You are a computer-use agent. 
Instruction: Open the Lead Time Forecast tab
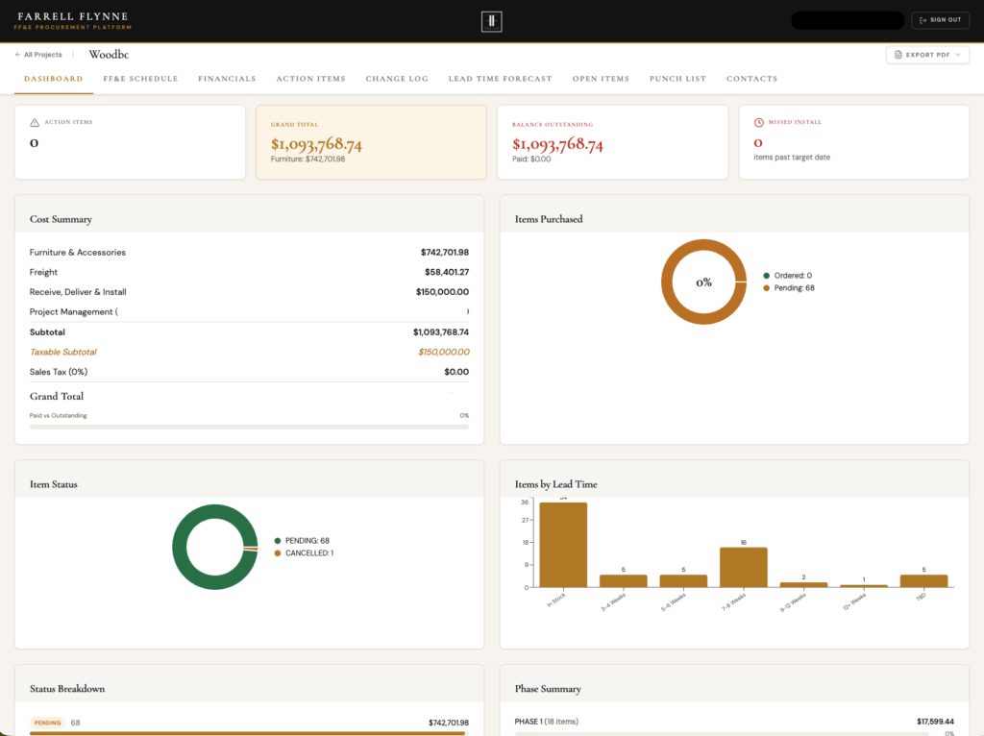(500, 79)
